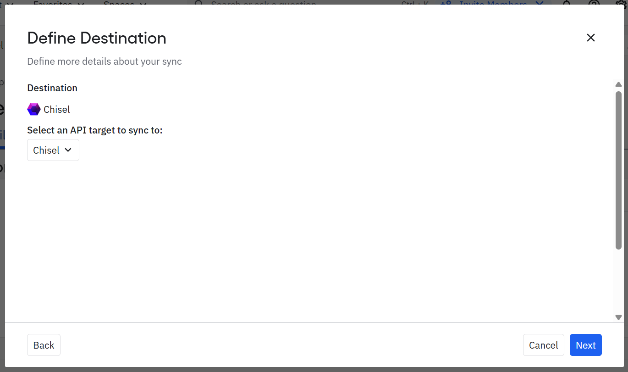Click 'Define more details about your sync' text
This screenshot has width=628, height=372.
coord(105,61)
